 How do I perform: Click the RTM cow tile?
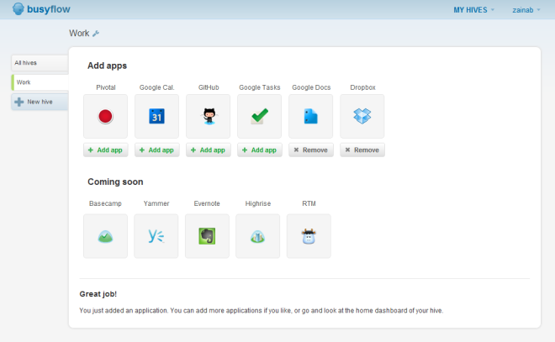[309, 236]
